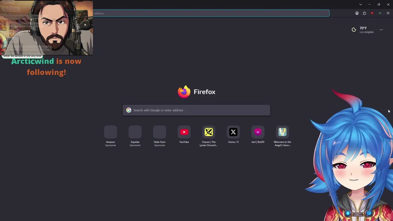Click the green extension icon in toolbar
The width and height of the screenshot is (393, 221).
coord(380,13)
